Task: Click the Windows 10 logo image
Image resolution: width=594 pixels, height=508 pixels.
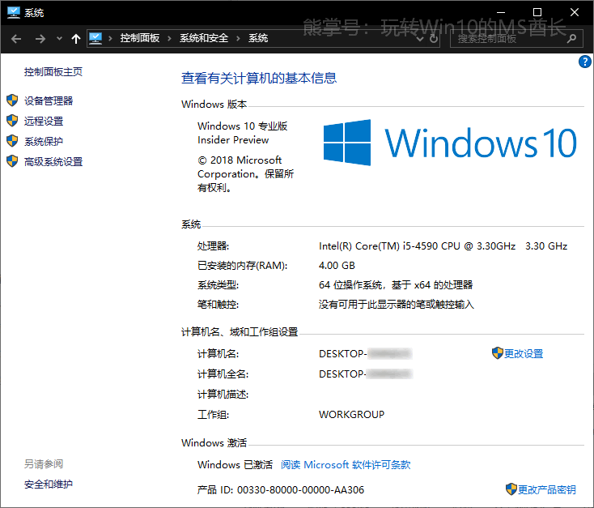Action: 450,143
